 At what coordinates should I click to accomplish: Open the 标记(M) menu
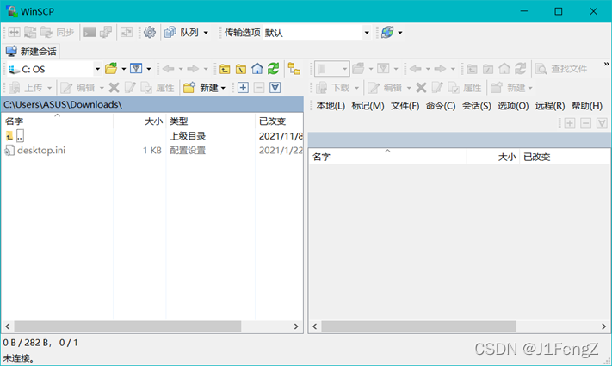tap(368, 106)
